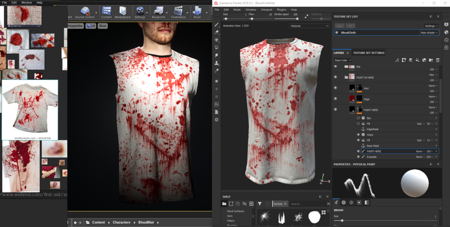Switch to Texture Set Settings tab
This screenshot has width=450, height=227.
(x=369, y=53)
